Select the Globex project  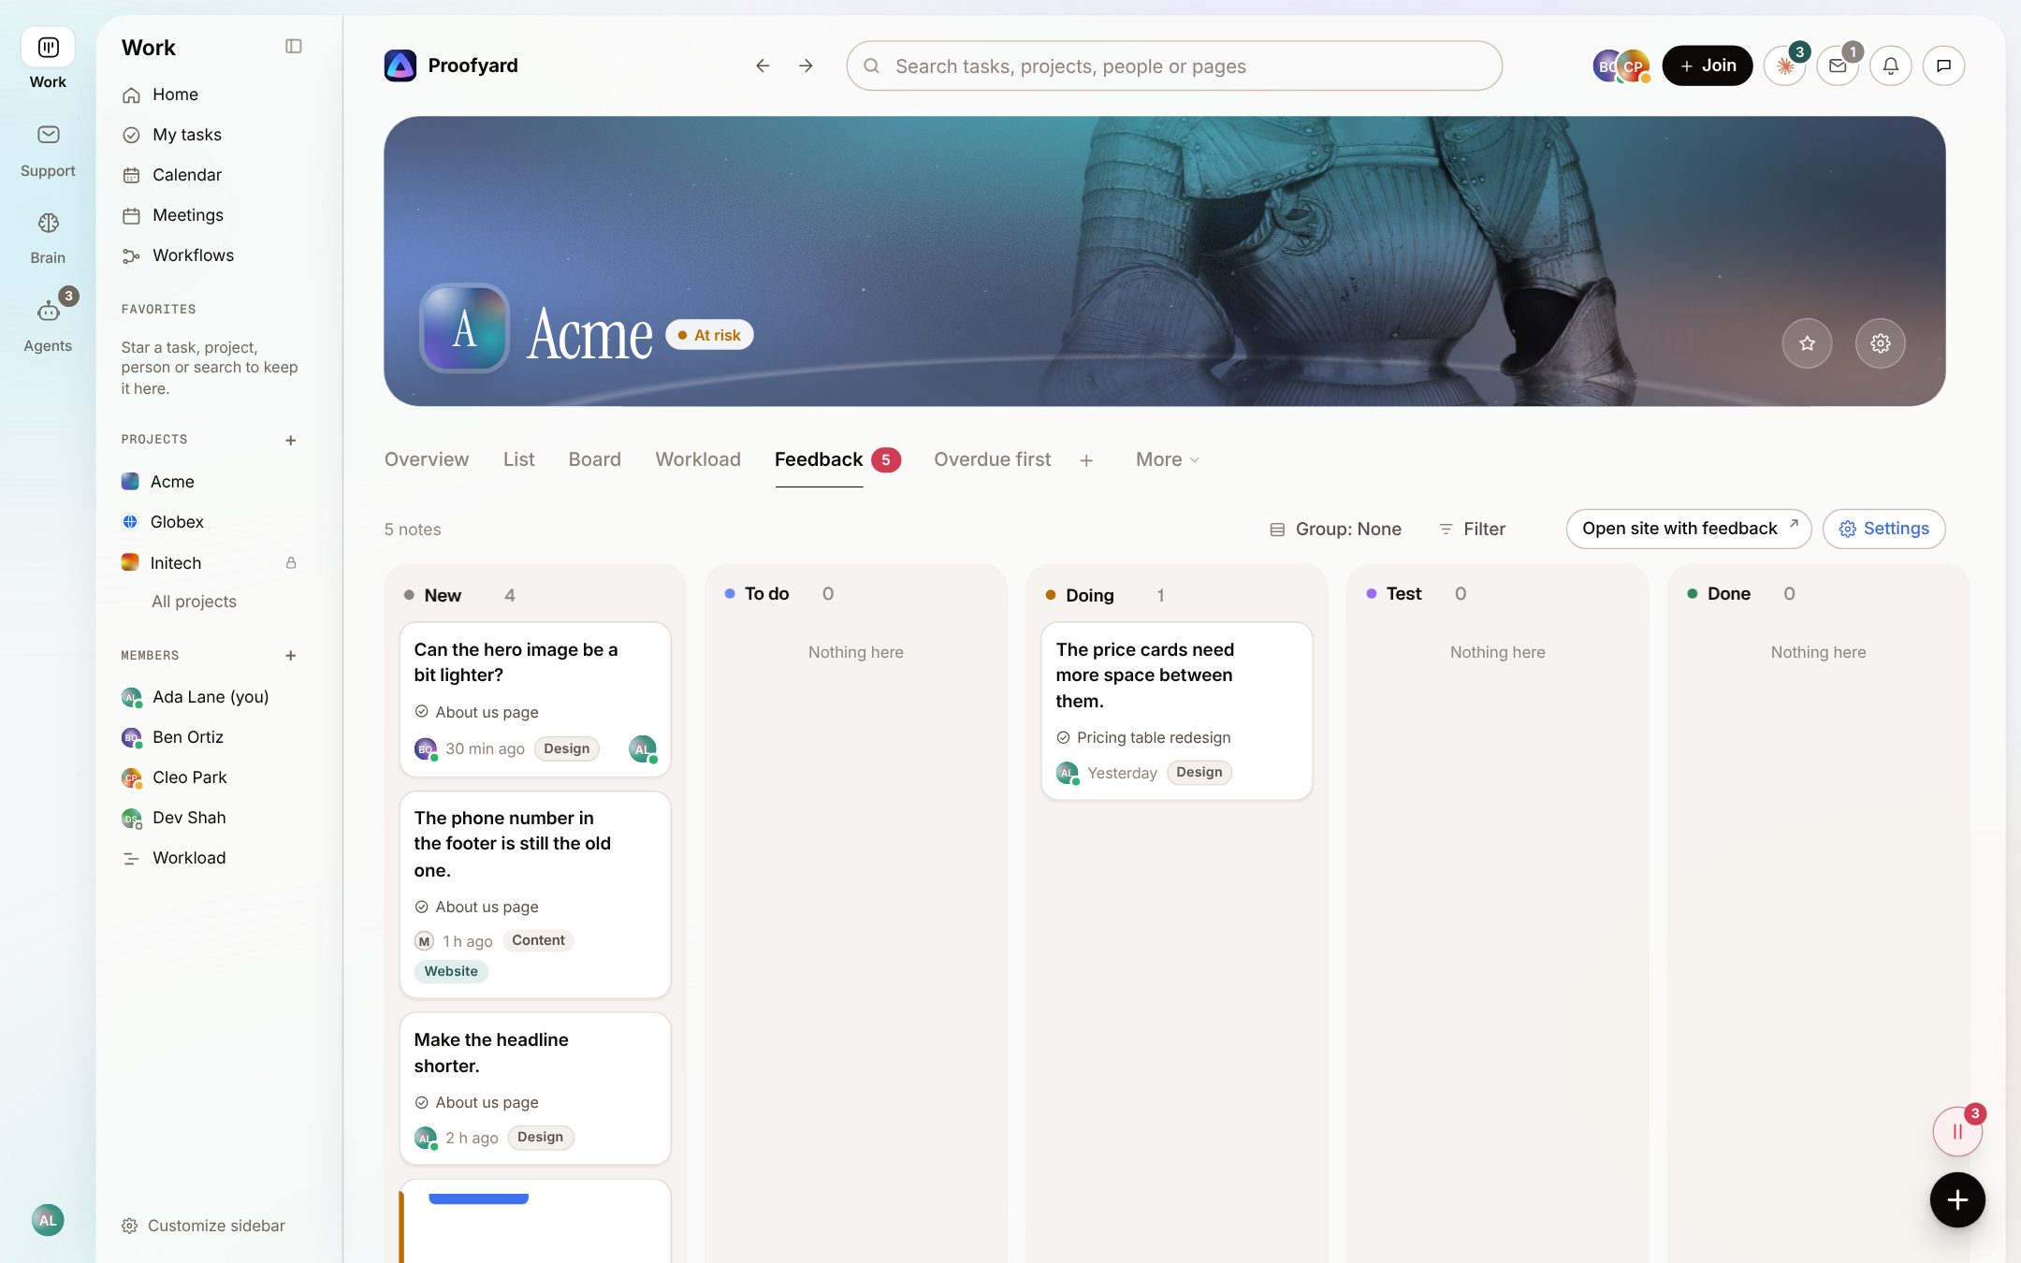pos(177,522)
